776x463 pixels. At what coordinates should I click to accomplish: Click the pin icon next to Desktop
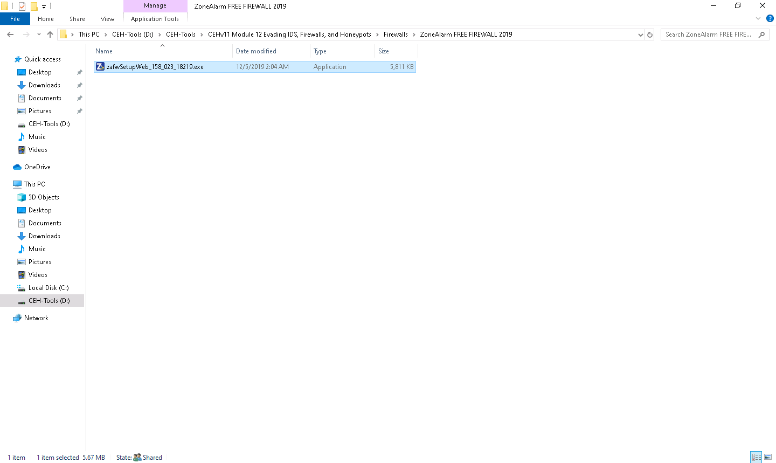point(80,72)
